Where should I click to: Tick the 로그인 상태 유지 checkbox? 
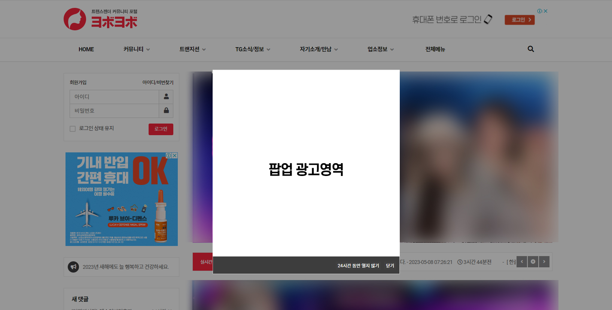pyautogui.click(x=73, y=129)
